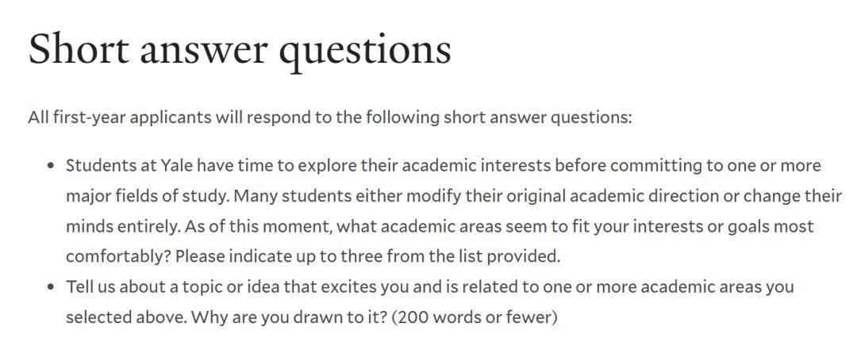Click the first bullet point marker
The height and width of the screenshot is (342, 857).
coord(51,166)
